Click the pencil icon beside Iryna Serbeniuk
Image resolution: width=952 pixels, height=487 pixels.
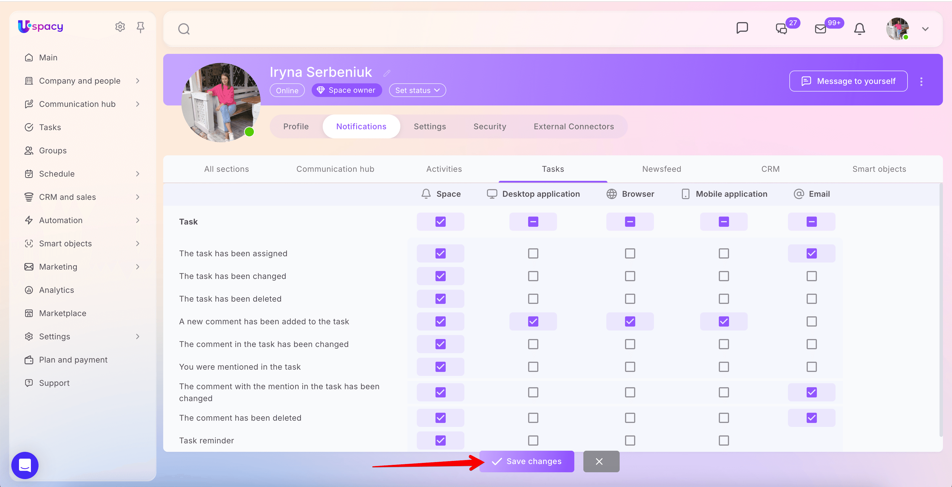pyautogui.click(x=386, y=73)
